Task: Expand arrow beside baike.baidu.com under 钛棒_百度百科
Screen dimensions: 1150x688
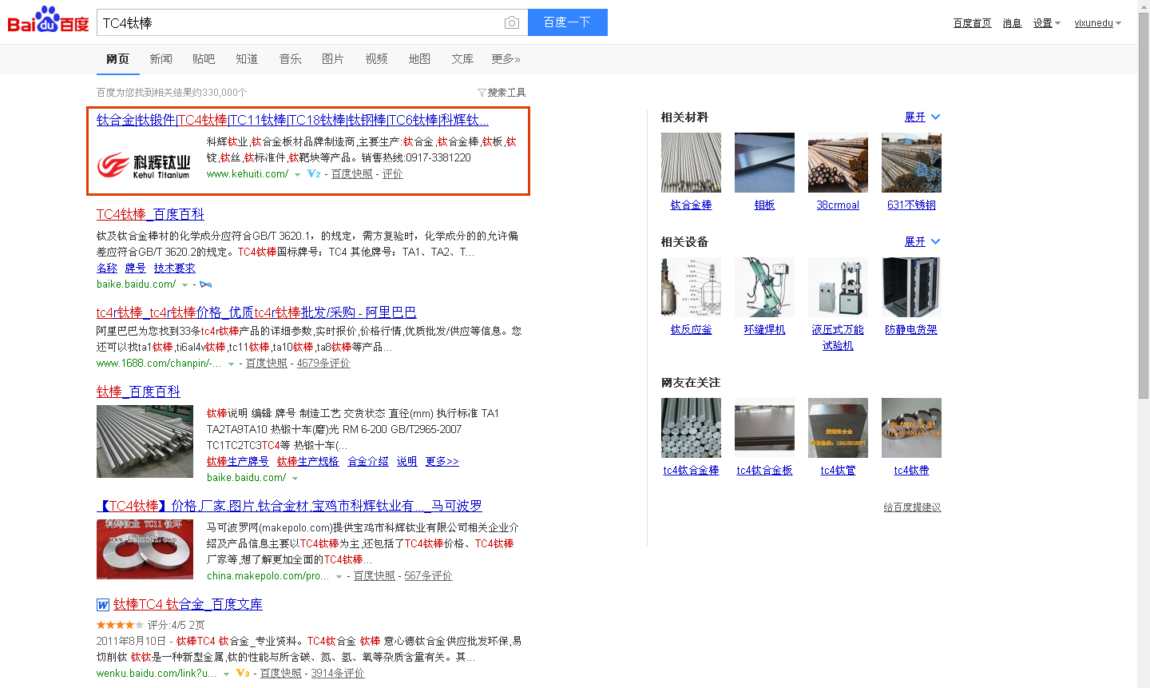Action: 295,478
